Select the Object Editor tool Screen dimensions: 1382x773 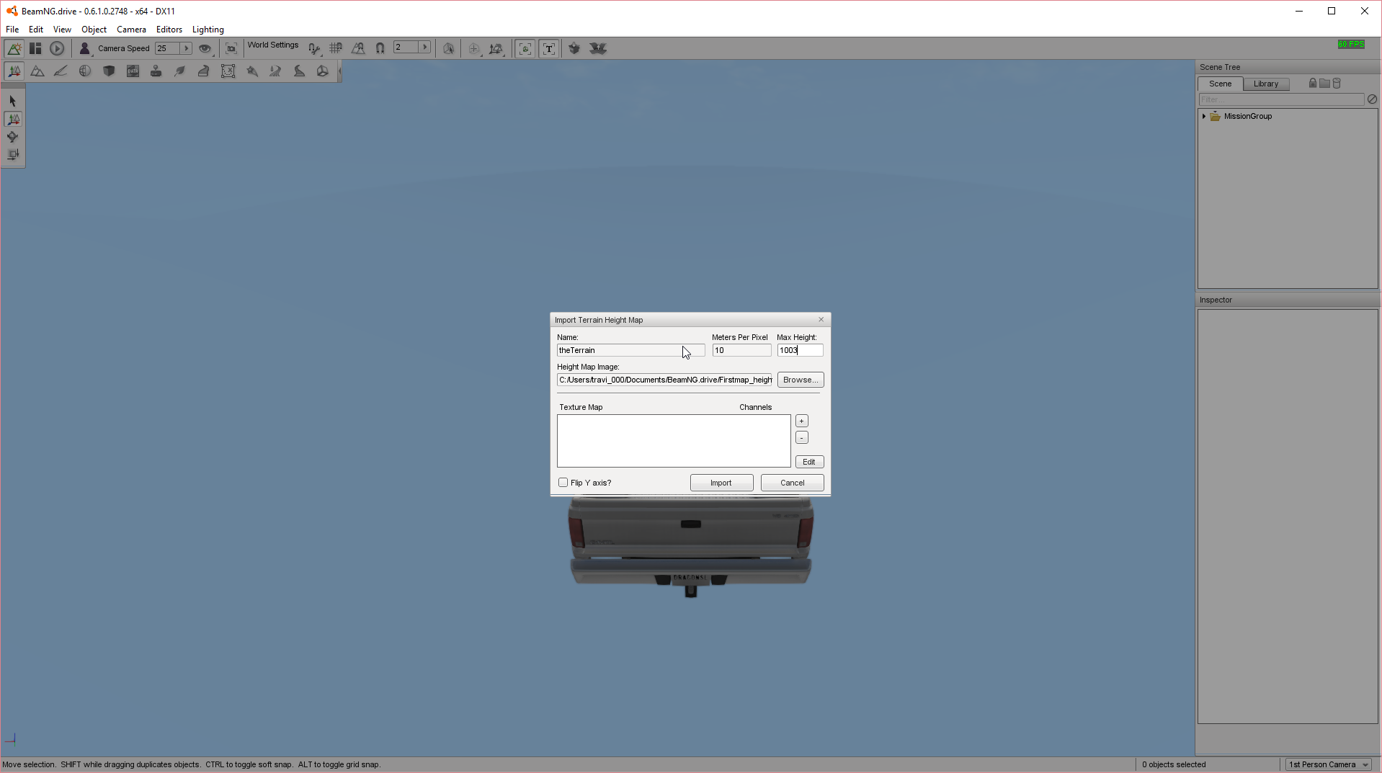point(14,71)
